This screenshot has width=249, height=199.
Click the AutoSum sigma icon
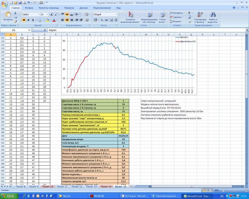pos(189,13)
